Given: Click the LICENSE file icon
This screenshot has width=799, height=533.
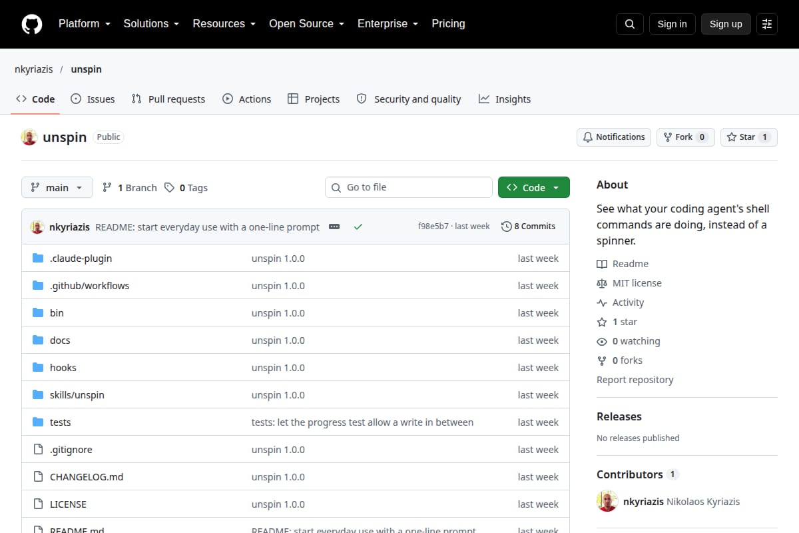Looking at the screenshot, I should pos(38,504).
